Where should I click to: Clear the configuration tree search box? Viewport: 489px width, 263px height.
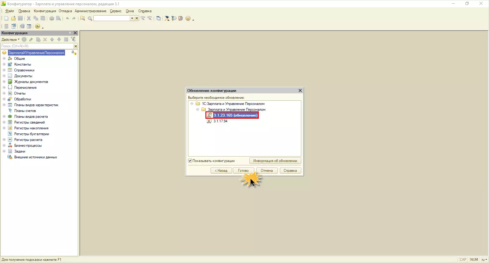coord(76,46)
